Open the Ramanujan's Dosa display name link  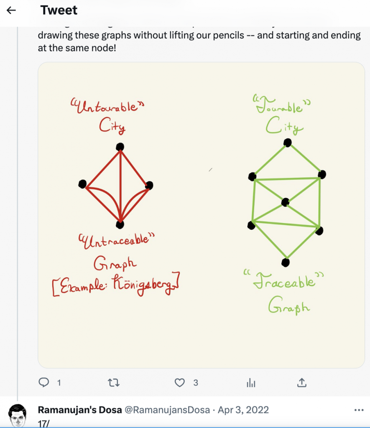[80, 410]
